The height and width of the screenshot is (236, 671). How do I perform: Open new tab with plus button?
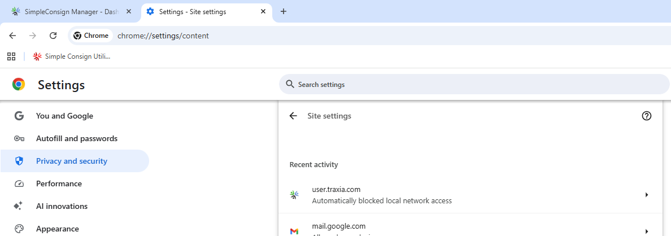tap(284, 12)
